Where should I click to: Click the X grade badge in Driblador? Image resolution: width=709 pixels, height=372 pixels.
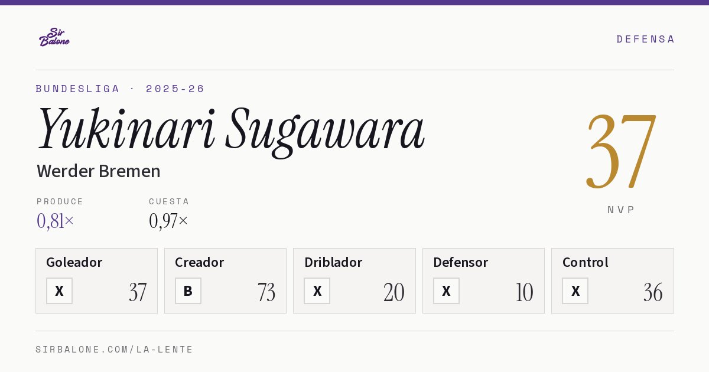point(317,291)
